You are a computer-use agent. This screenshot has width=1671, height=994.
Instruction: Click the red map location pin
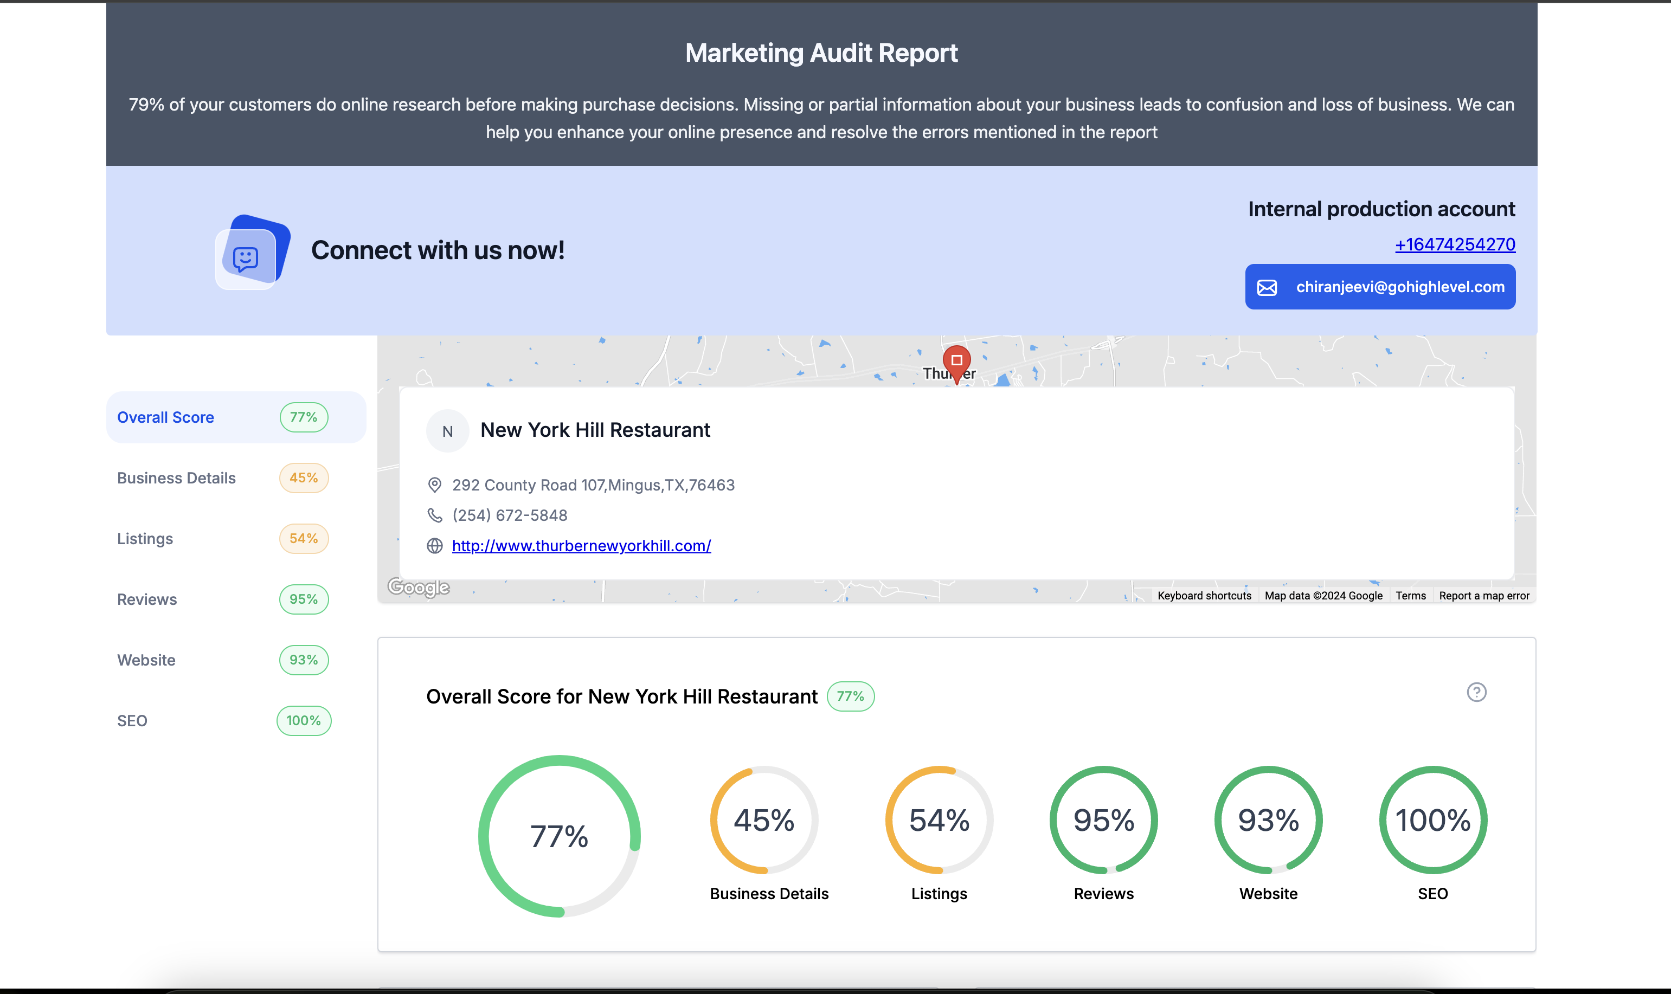(x=956, y=360)
